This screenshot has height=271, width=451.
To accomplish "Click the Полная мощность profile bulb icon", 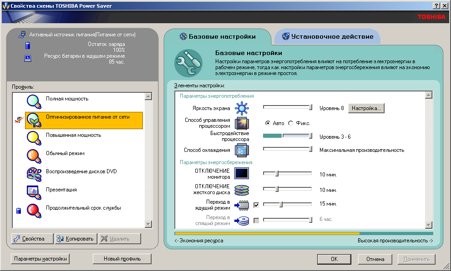I will pyautogui.click(x=34, y=102).
